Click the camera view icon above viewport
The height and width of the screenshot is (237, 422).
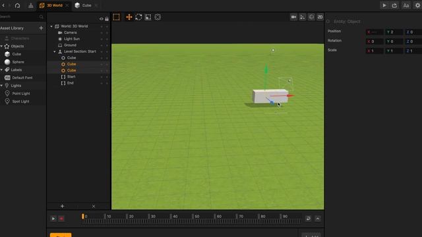coord(293,17)
